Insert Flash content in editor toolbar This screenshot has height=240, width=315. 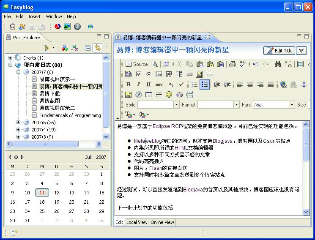[138, 94]
